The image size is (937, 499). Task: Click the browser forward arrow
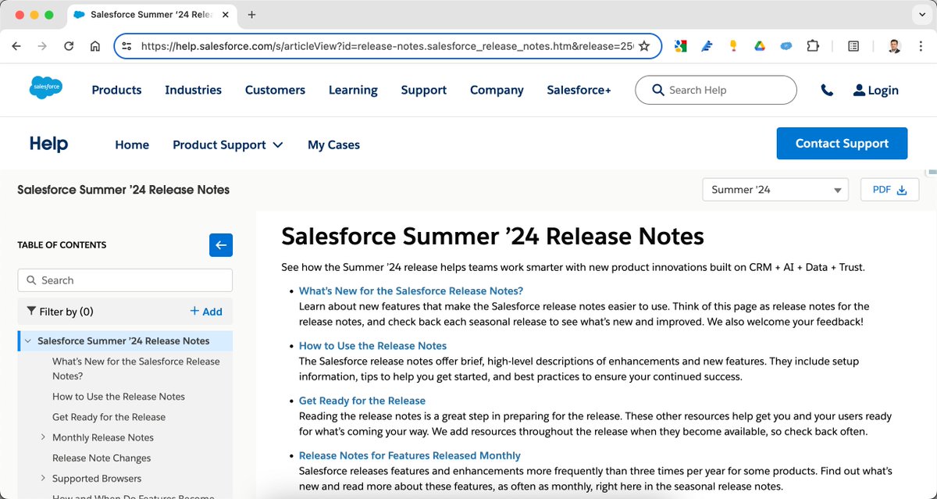coord(42,46)
